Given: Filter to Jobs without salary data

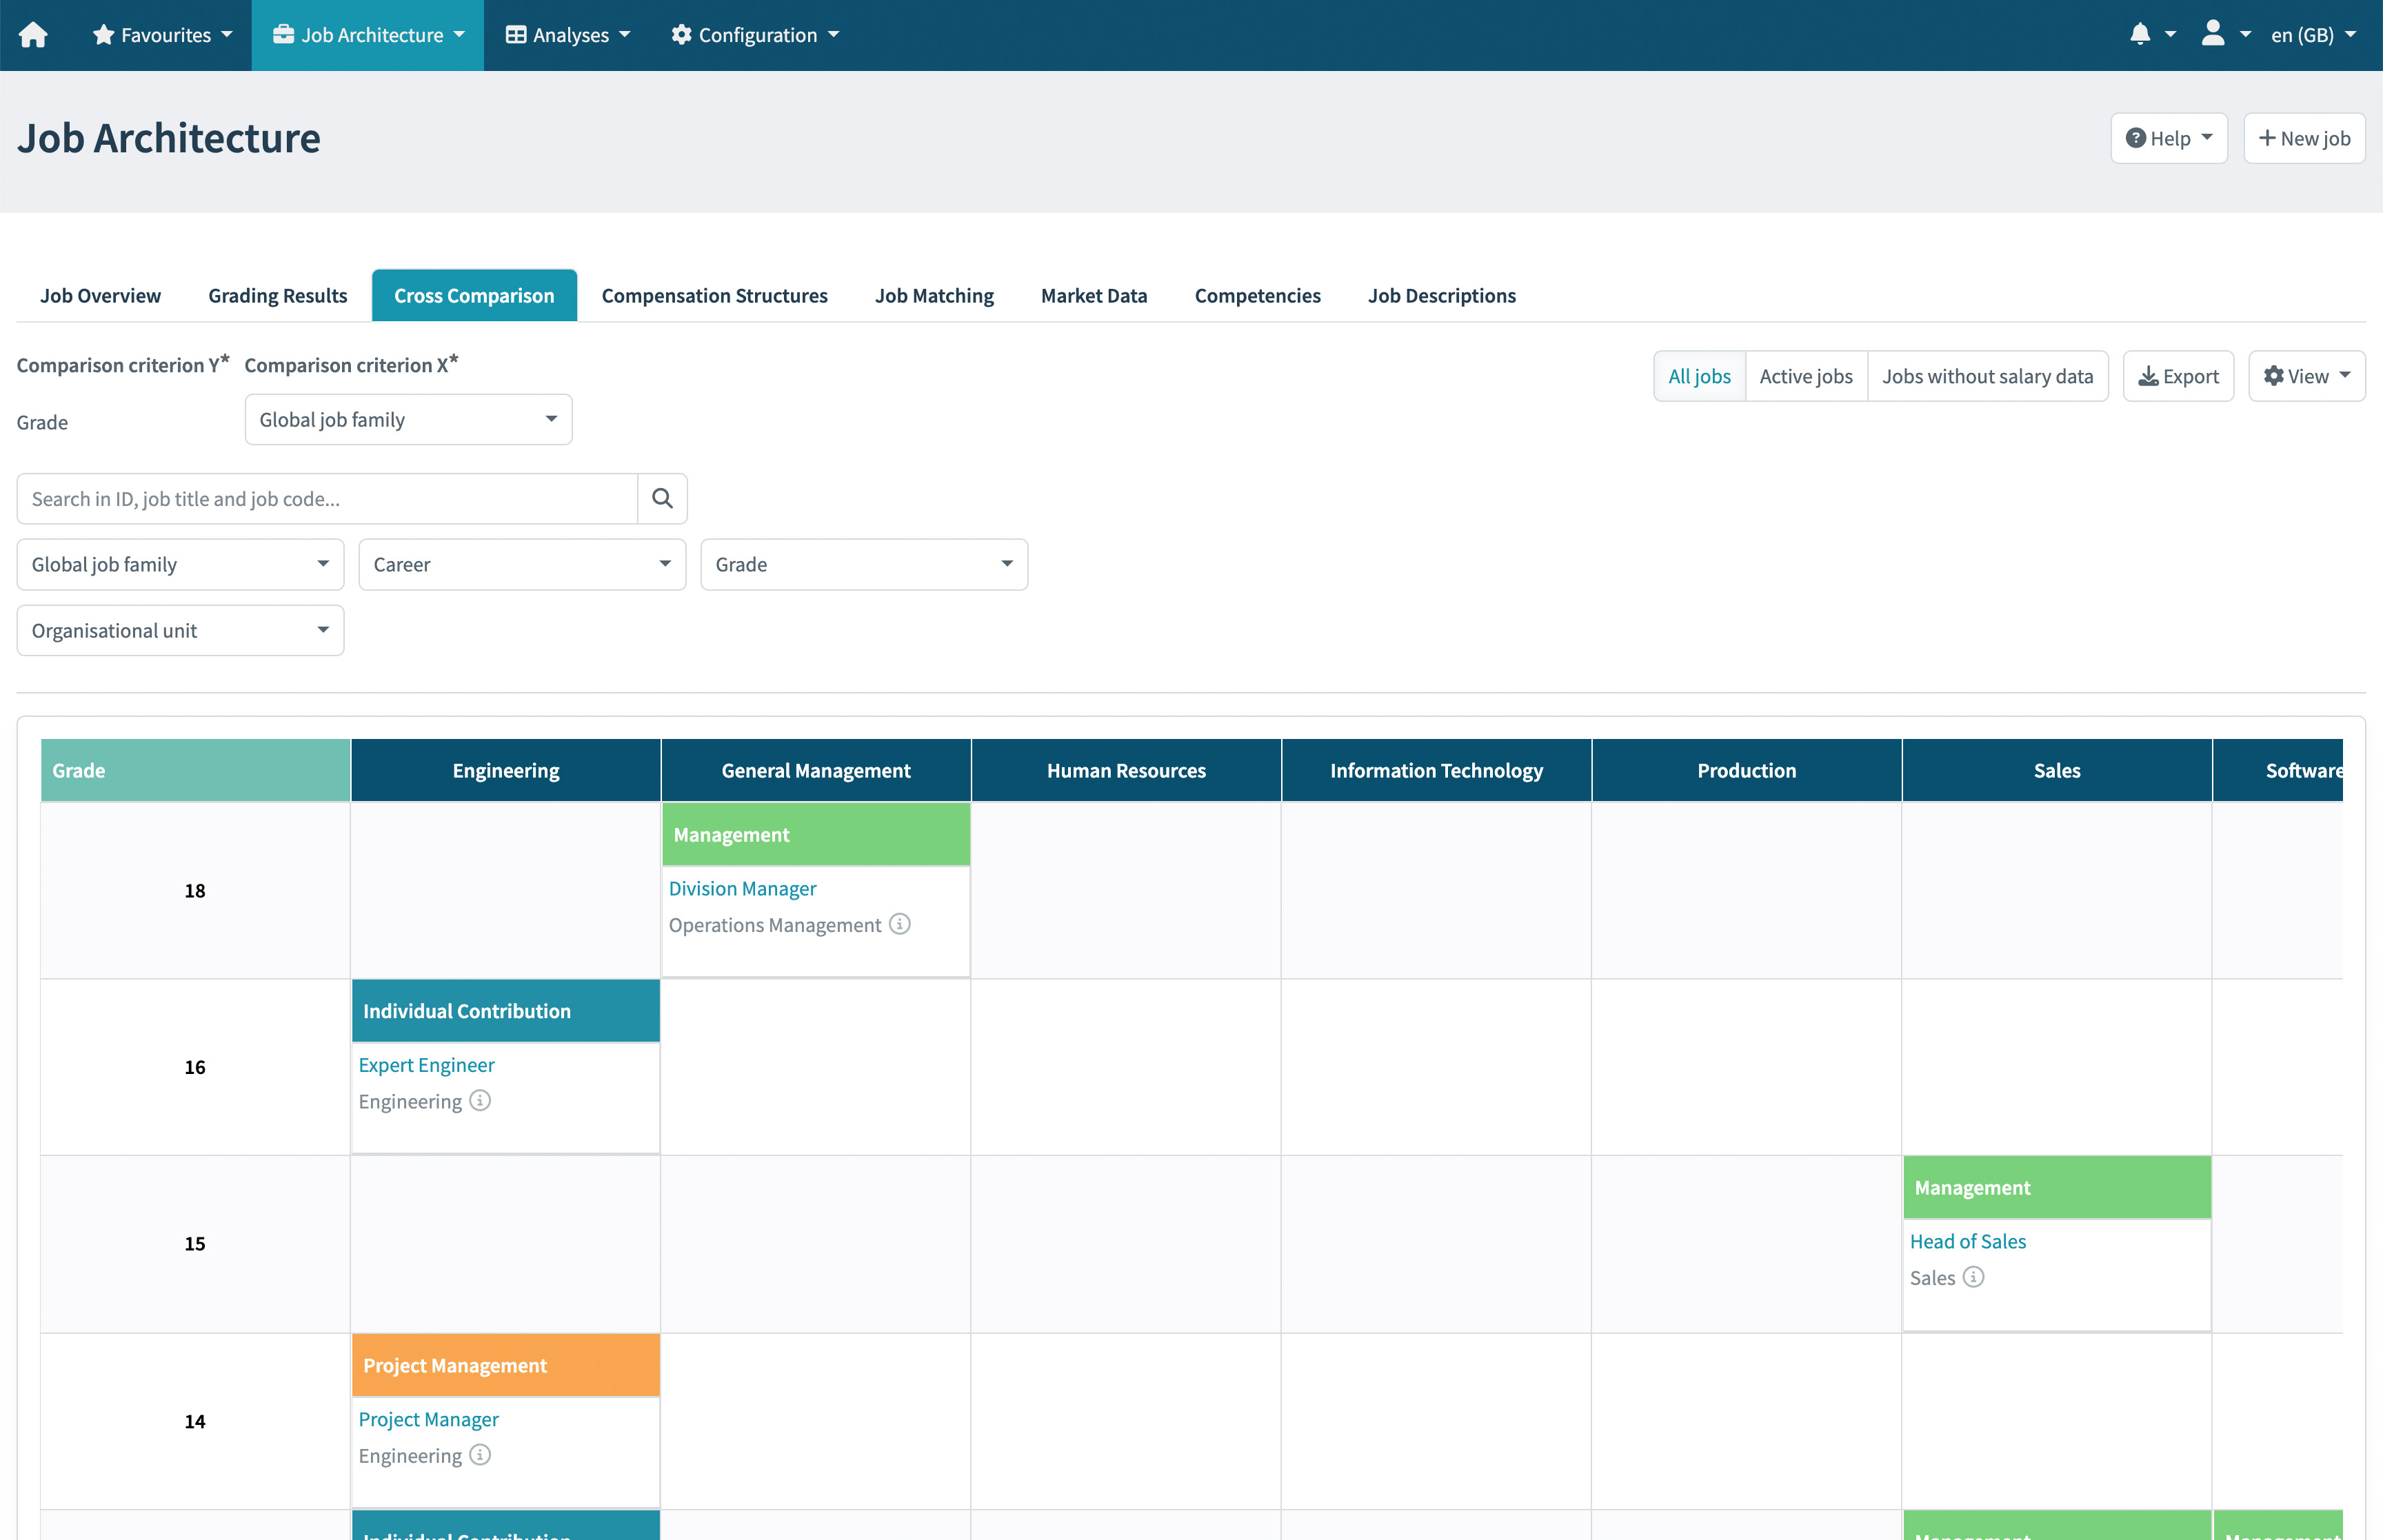Looking at the screenshot, I should 1987,376.
